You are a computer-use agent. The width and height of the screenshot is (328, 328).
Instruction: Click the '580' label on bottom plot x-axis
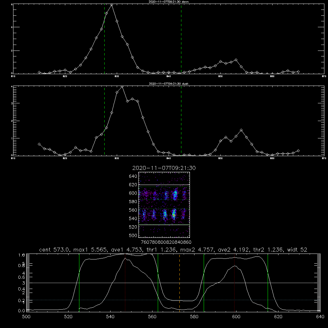[194, 317]
